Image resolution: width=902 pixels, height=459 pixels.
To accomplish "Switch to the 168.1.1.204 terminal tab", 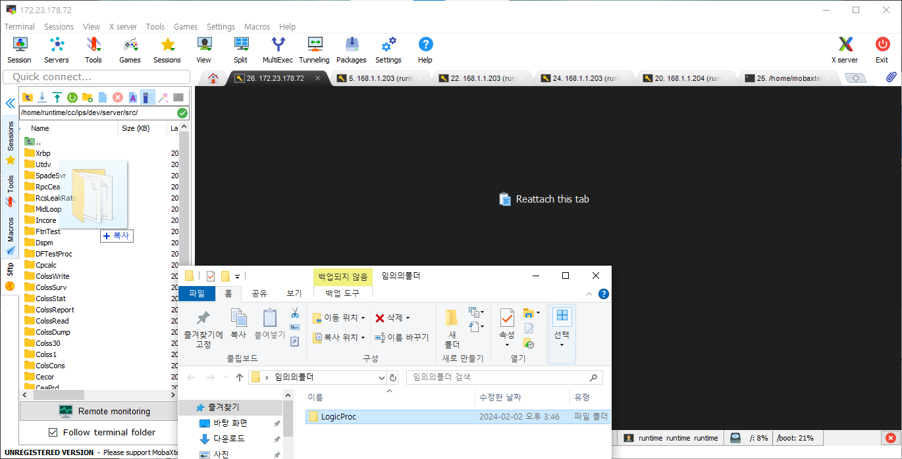I will [x=685, y=78].
